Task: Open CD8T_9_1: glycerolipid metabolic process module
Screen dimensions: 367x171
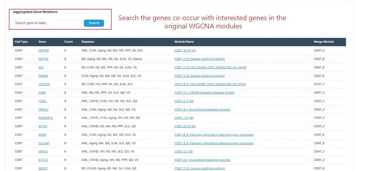Action: (202, 109)
